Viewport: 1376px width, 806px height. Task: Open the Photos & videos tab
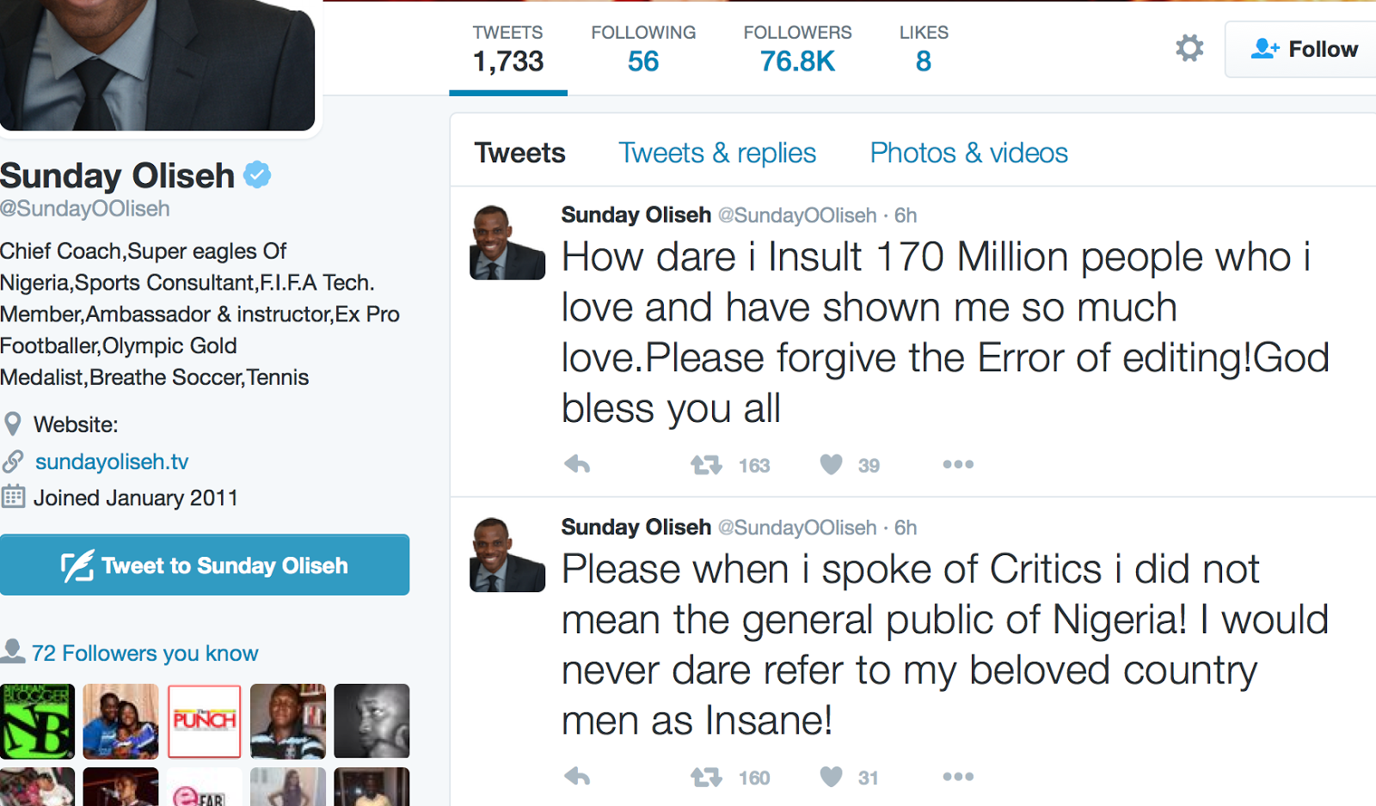[x=968, y=153]
